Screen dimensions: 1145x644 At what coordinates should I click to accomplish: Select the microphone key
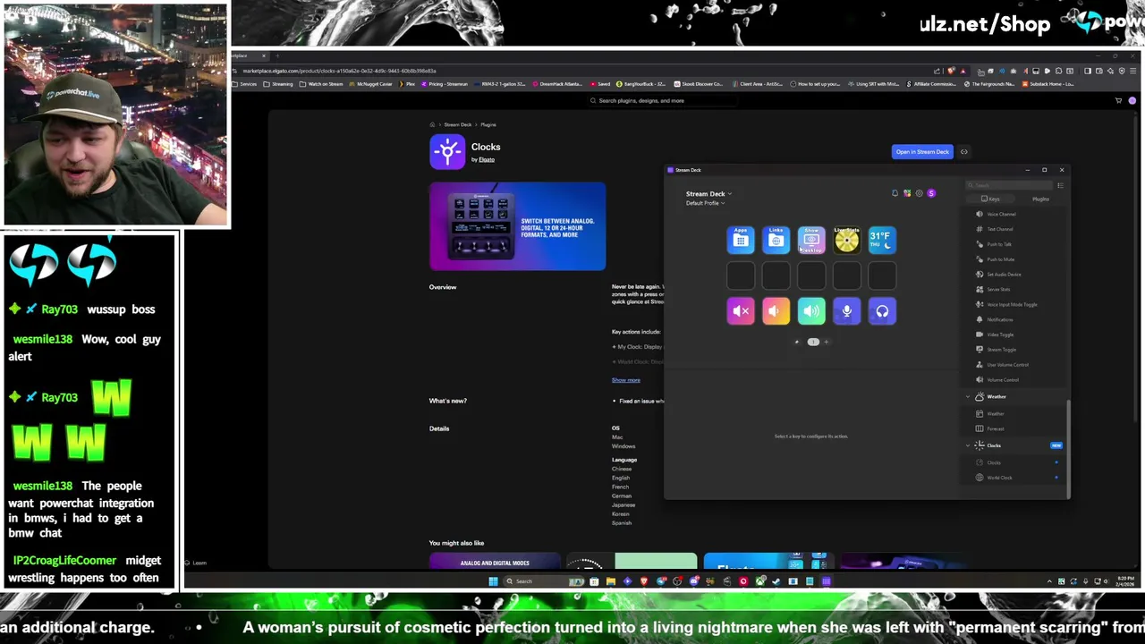coord(846,311)
